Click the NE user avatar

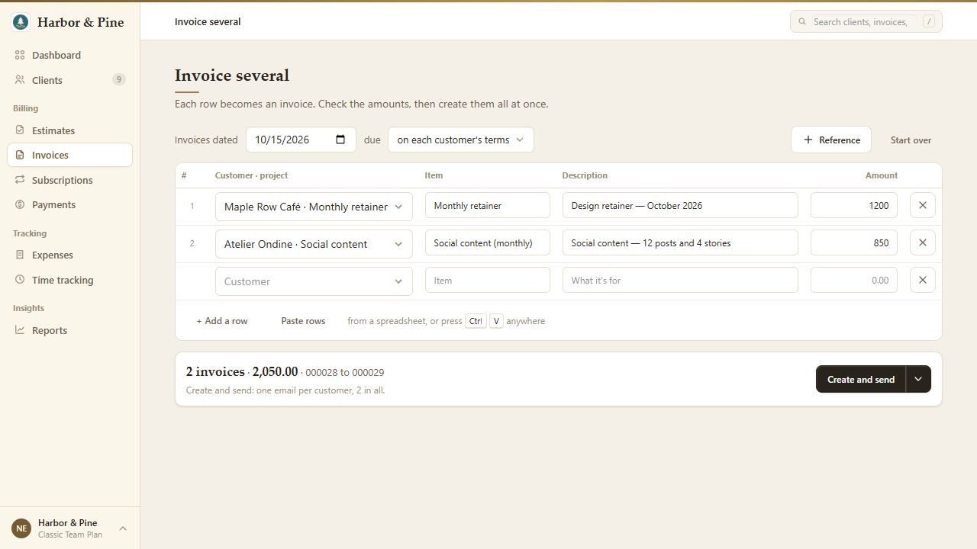21,528
